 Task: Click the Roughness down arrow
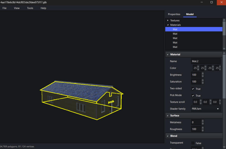coord(202,130)
